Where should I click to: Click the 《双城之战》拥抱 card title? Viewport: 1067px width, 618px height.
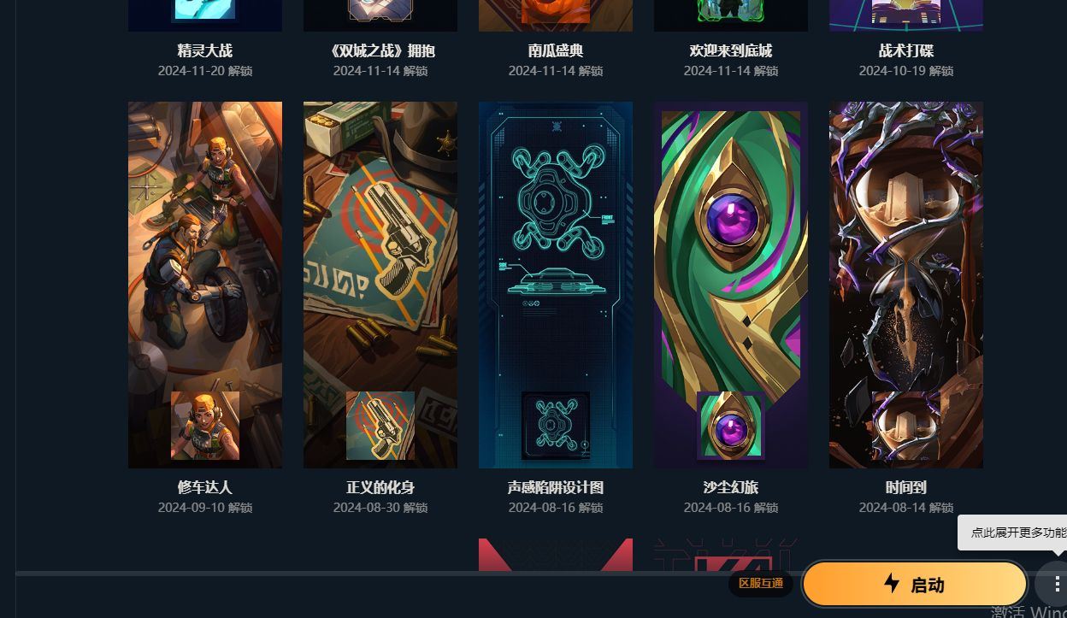380,51
